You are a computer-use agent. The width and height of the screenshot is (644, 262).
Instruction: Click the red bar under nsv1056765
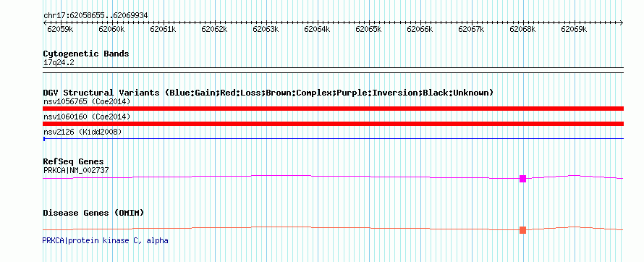[333, 109]
